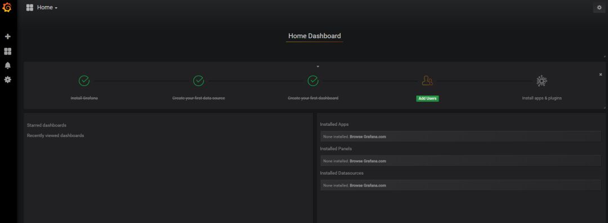The width and height of the screenshot is (608, 223).
Task: Click the Add Users people icon
Action: tap(427, 80)
